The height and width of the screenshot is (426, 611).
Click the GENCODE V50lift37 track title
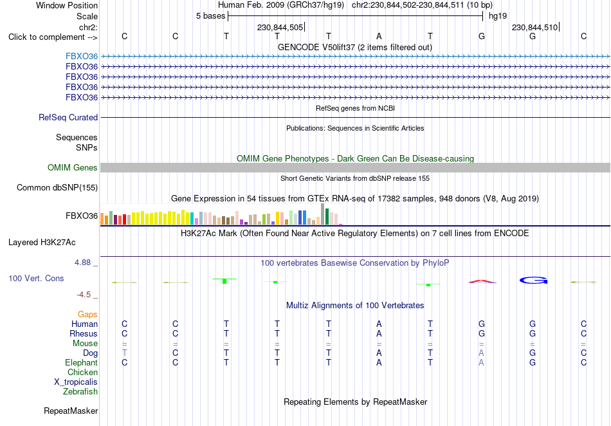[354, 47]
